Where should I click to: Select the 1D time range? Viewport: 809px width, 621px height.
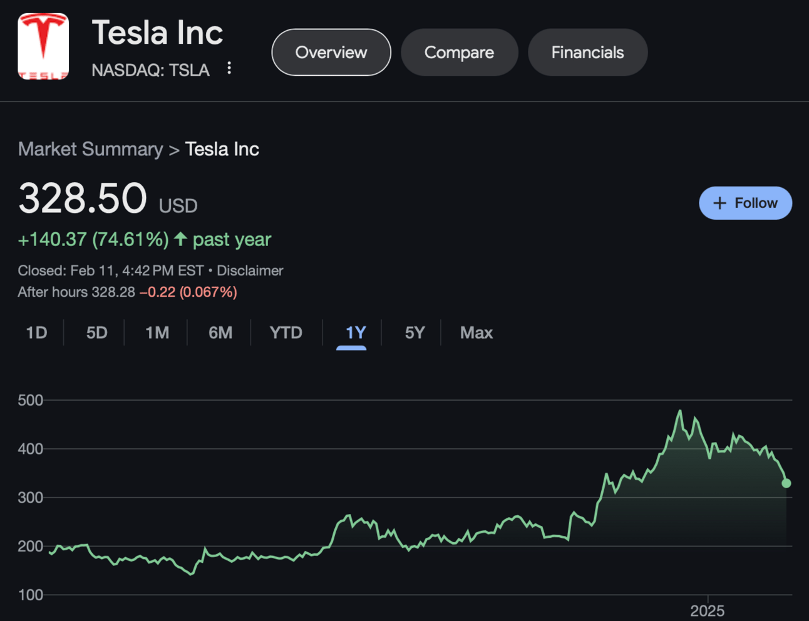36,332
